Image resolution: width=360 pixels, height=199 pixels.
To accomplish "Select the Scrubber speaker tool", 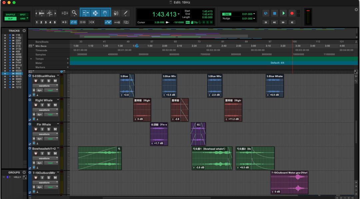I will 116,13.
